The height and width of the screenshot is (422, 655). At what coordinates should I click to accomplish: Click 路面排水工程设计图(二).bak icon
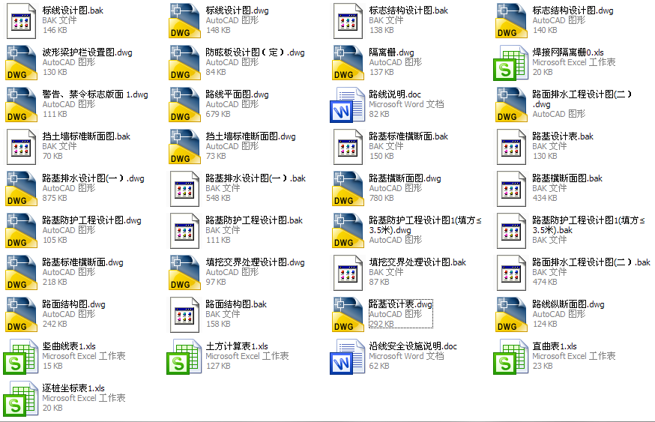[x=511, y=273]
